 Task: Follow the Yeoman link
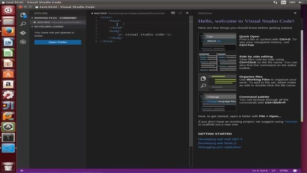(x=291, y=122)
